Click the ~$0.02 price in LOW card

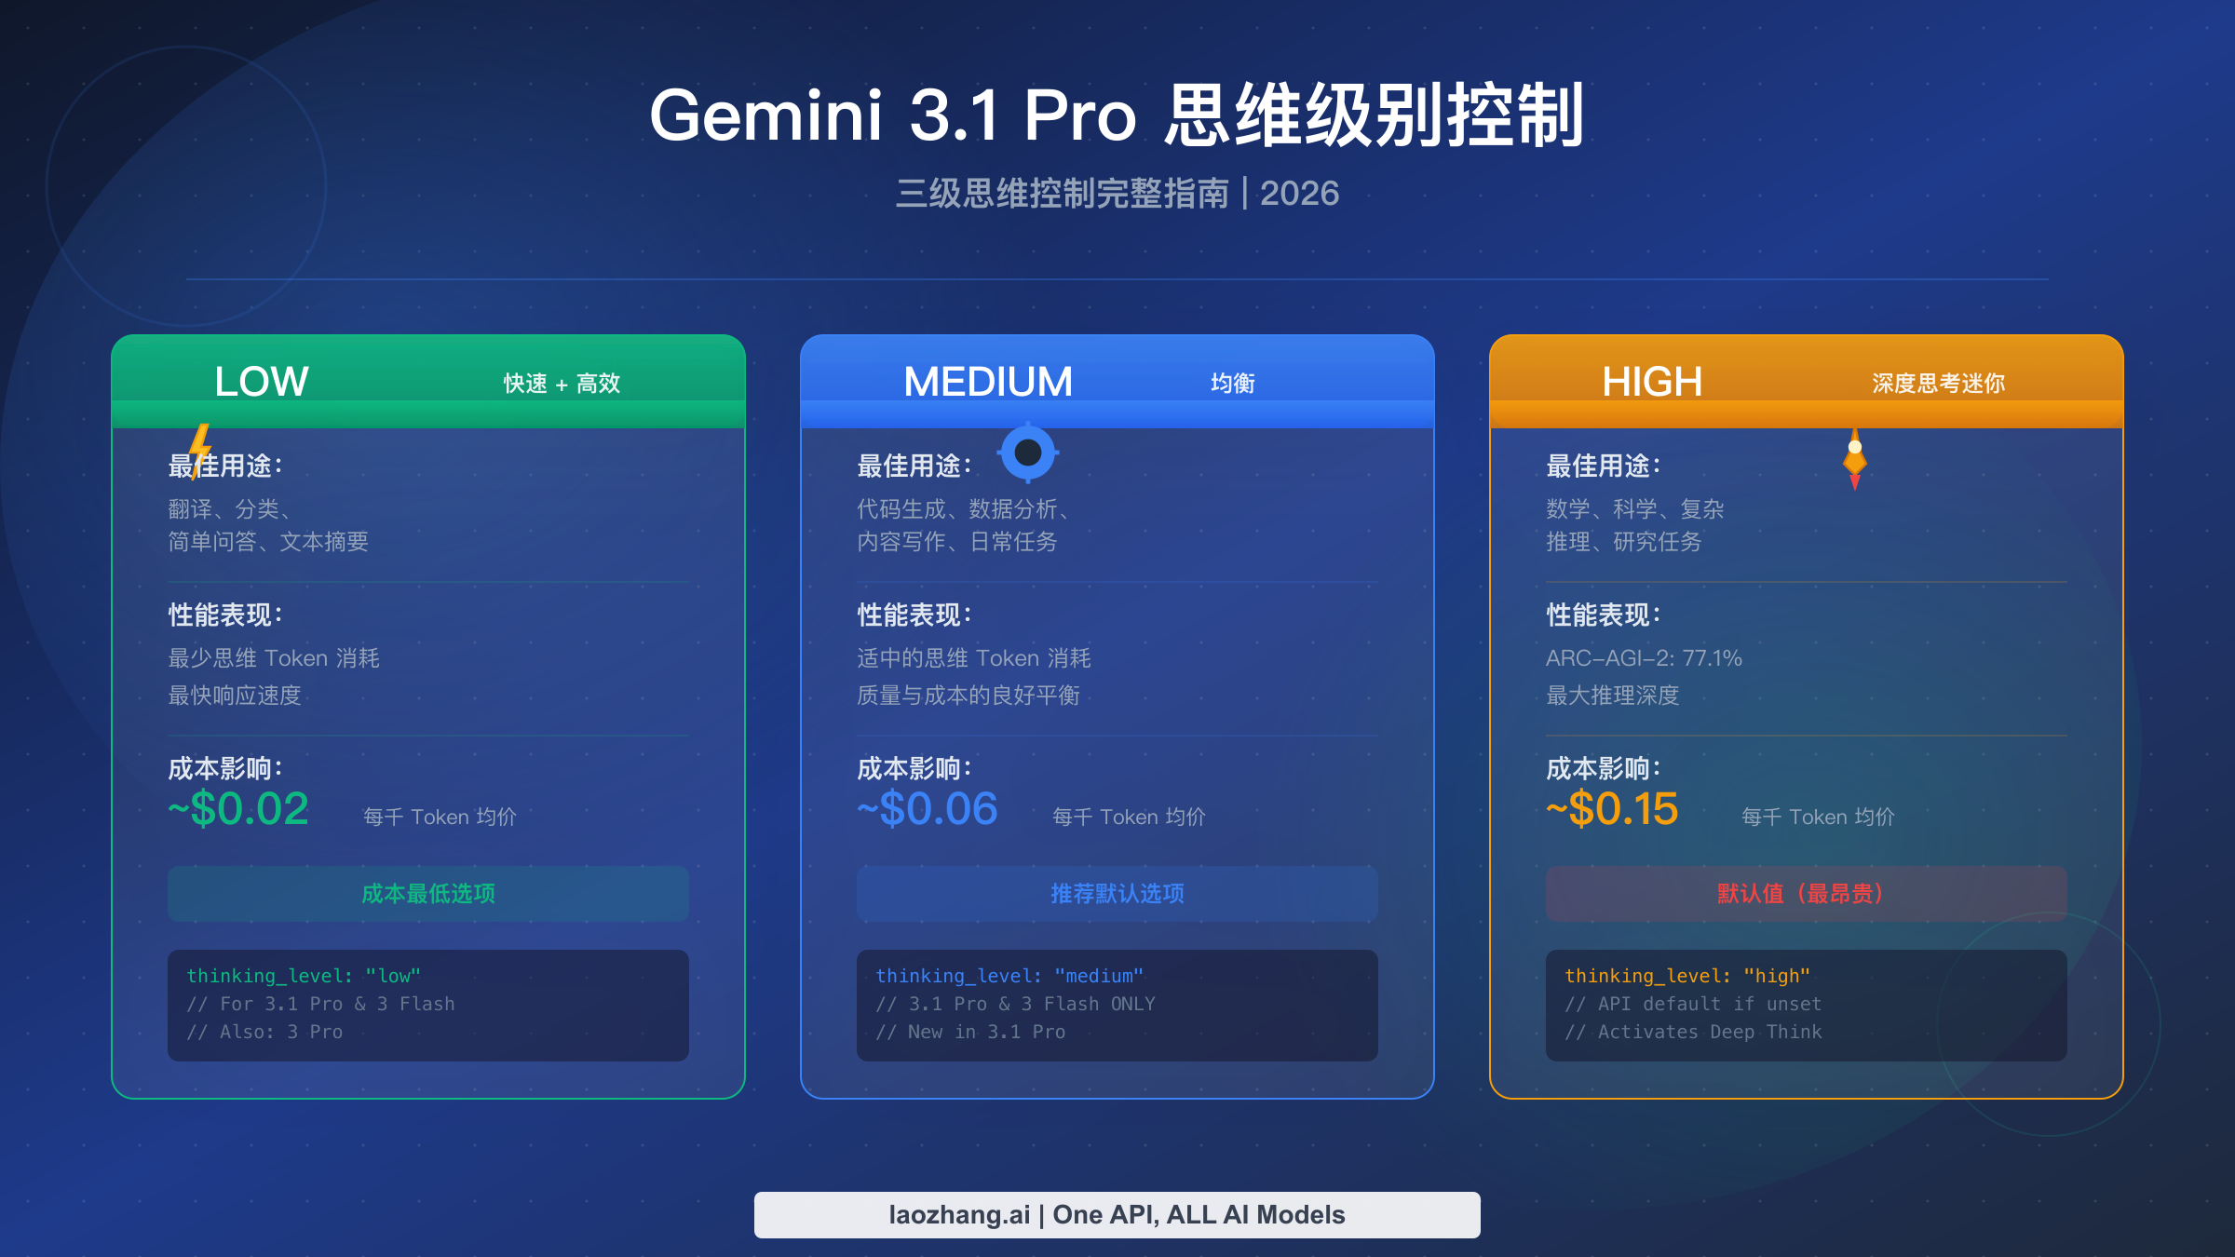[x=238, y=809]
